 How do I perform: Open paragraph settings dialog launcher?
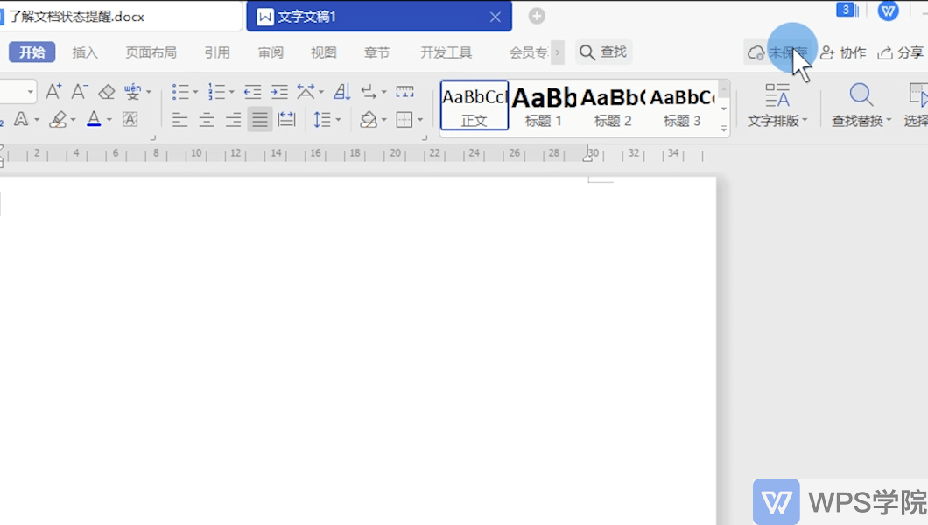pos(425,137)
